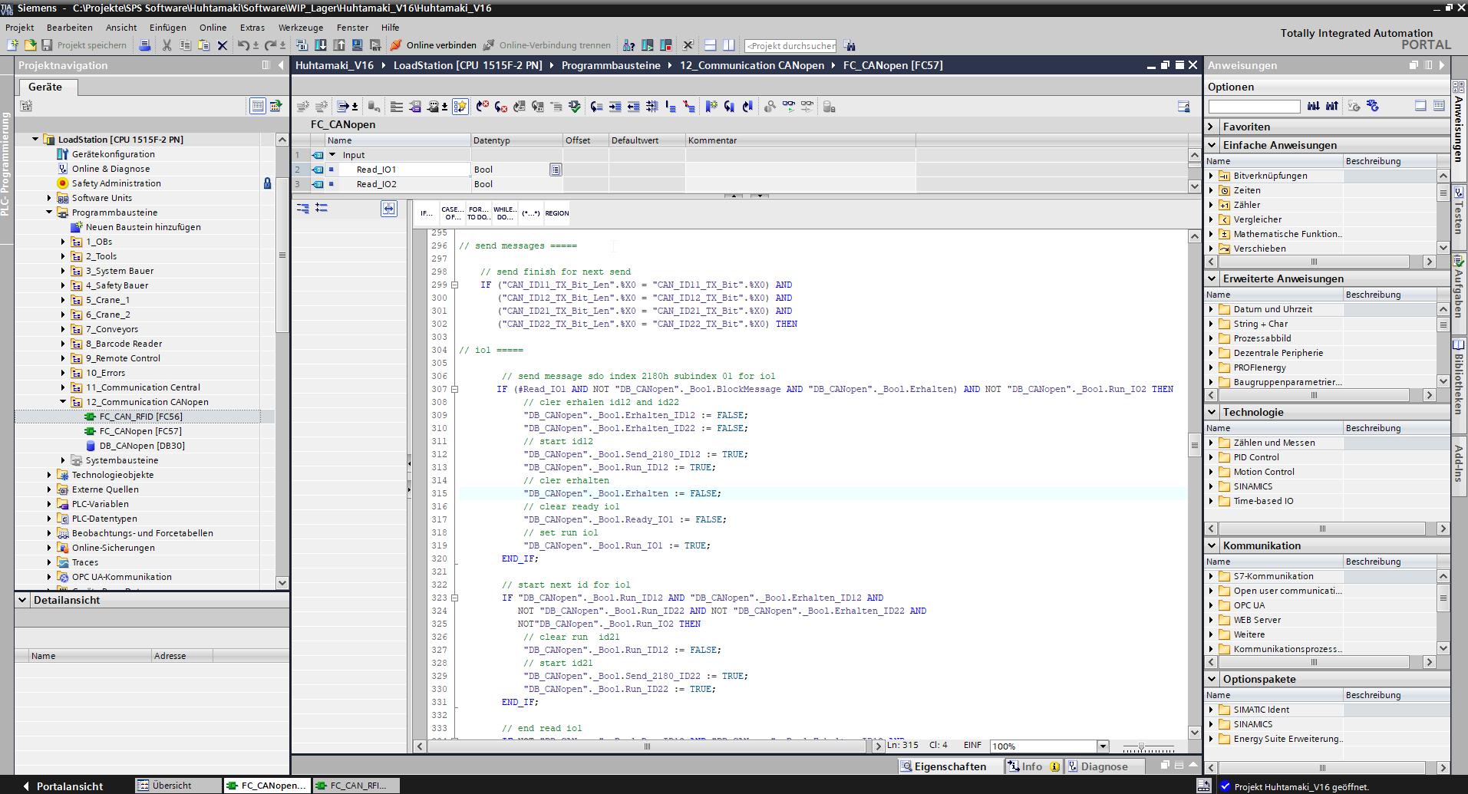Insert REGION template button
The height and width of the screenshot is (794, 1468).
pyautogui.click(x=557, y=213)
